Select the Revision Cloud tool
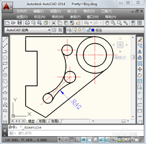 (5, 81)
